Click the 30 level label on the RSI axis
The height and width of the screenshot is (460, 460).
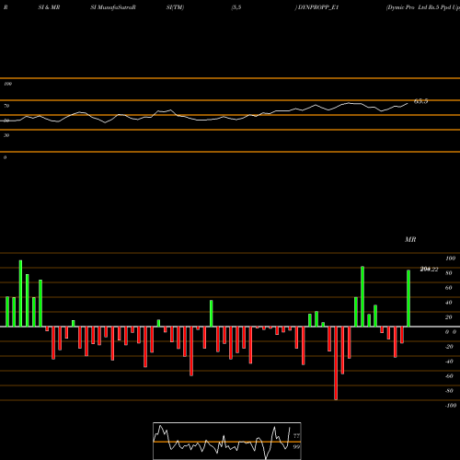point(6,135)
